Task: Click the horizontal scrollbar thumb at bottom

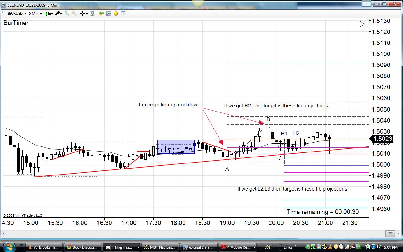Action: (390, 234)
